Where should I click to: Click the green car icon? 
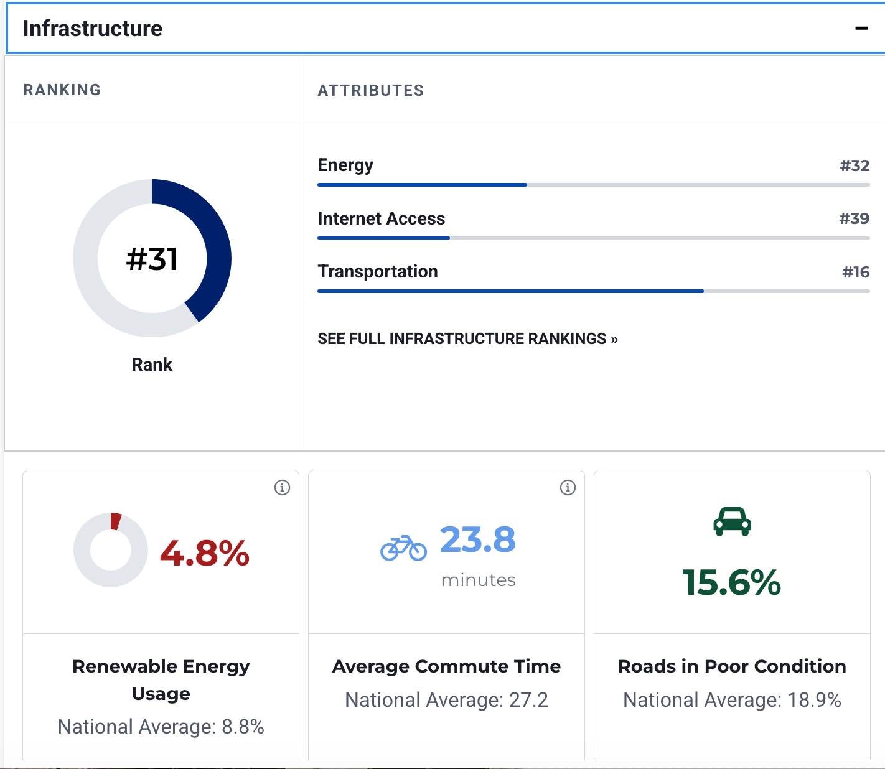coord(732,521)
